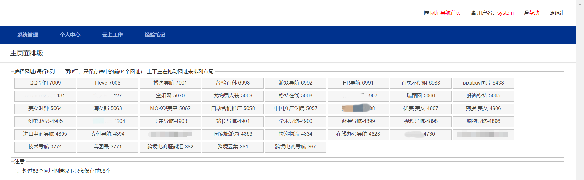Select the ITeye-7008 site tile
Screen dimensions: 584x180
108,83
